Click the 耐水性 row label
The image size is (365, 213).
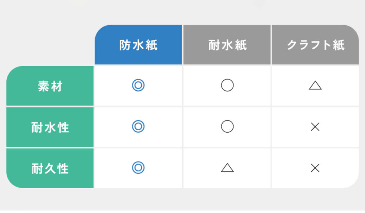pos(50,127)
